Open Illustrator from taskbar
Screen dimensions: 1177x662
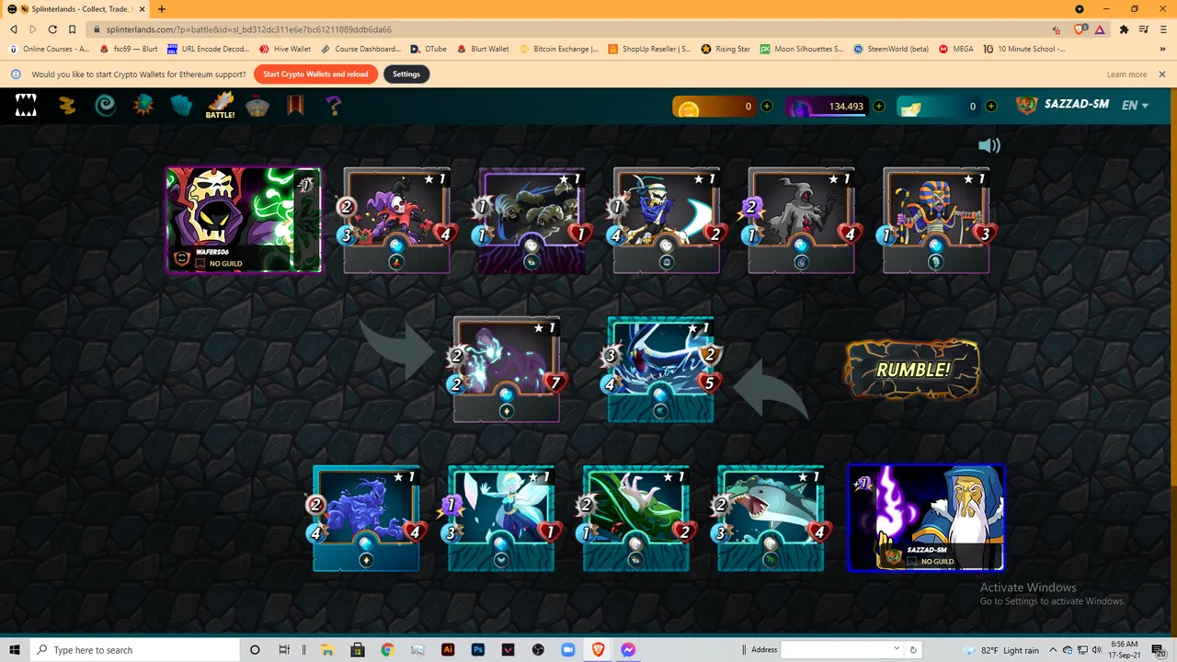448,650
